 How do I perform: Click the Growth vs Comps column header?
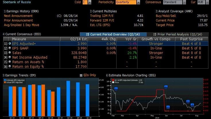coord(156,39)
